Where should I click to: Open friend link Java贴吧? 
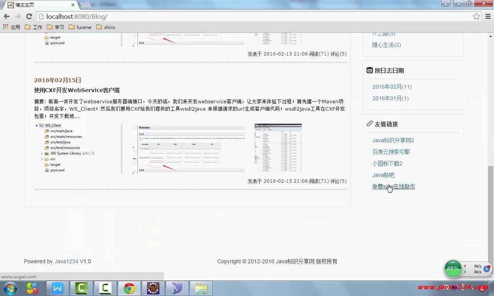coord(383,175)
